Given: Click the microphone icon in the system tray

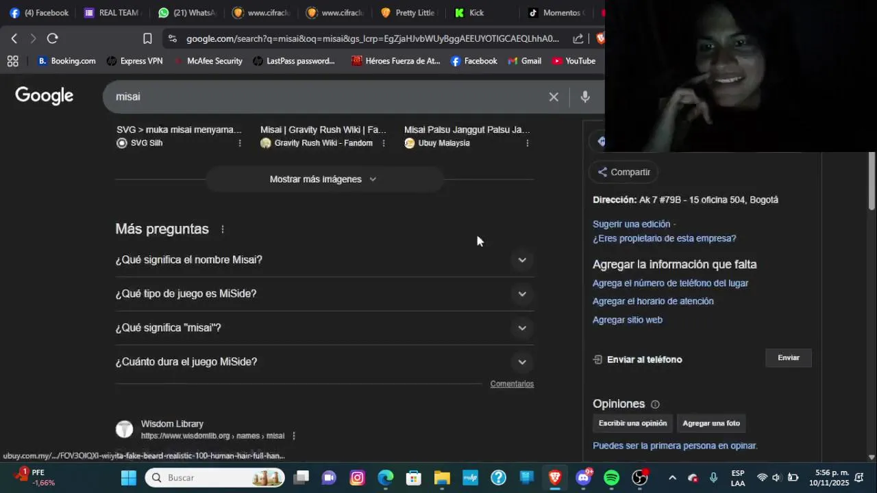Looking at the screenshot, I should tap(713, 477).
